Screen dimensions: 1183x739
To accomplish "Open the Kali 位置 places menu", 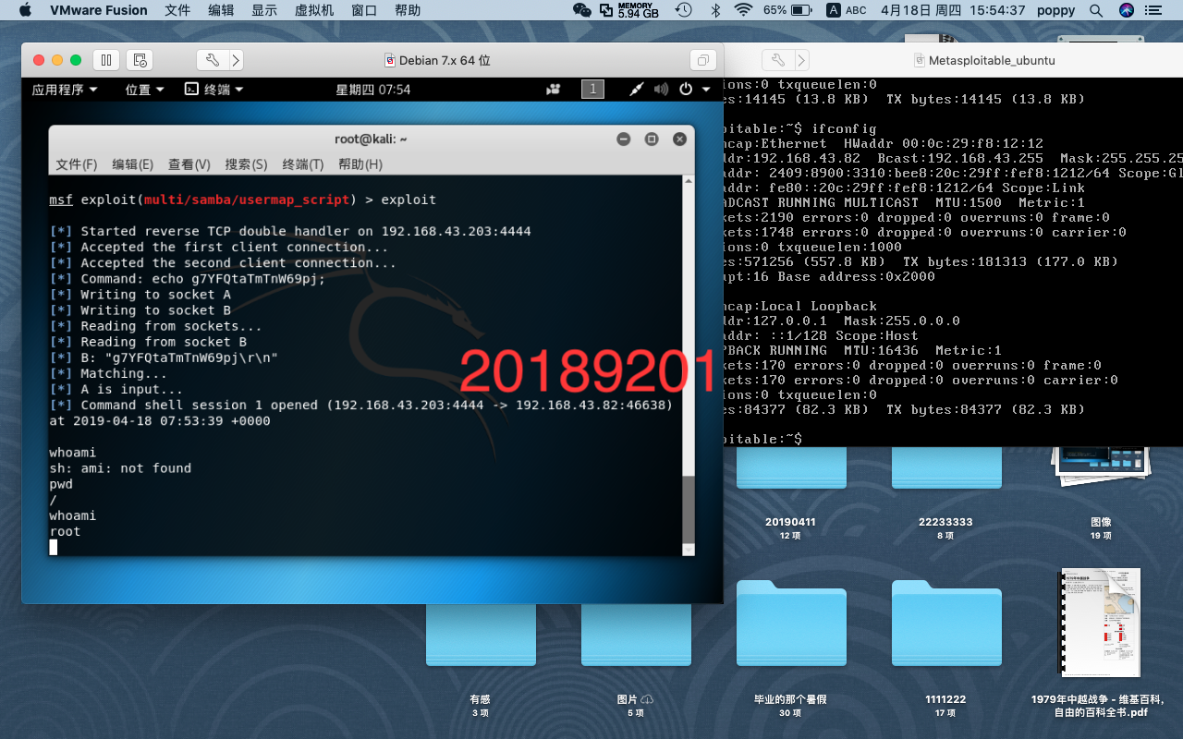I will pos(145,90).
